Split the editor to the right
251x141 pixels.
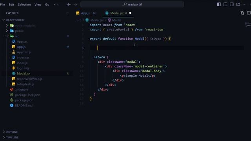coord(249,13)
